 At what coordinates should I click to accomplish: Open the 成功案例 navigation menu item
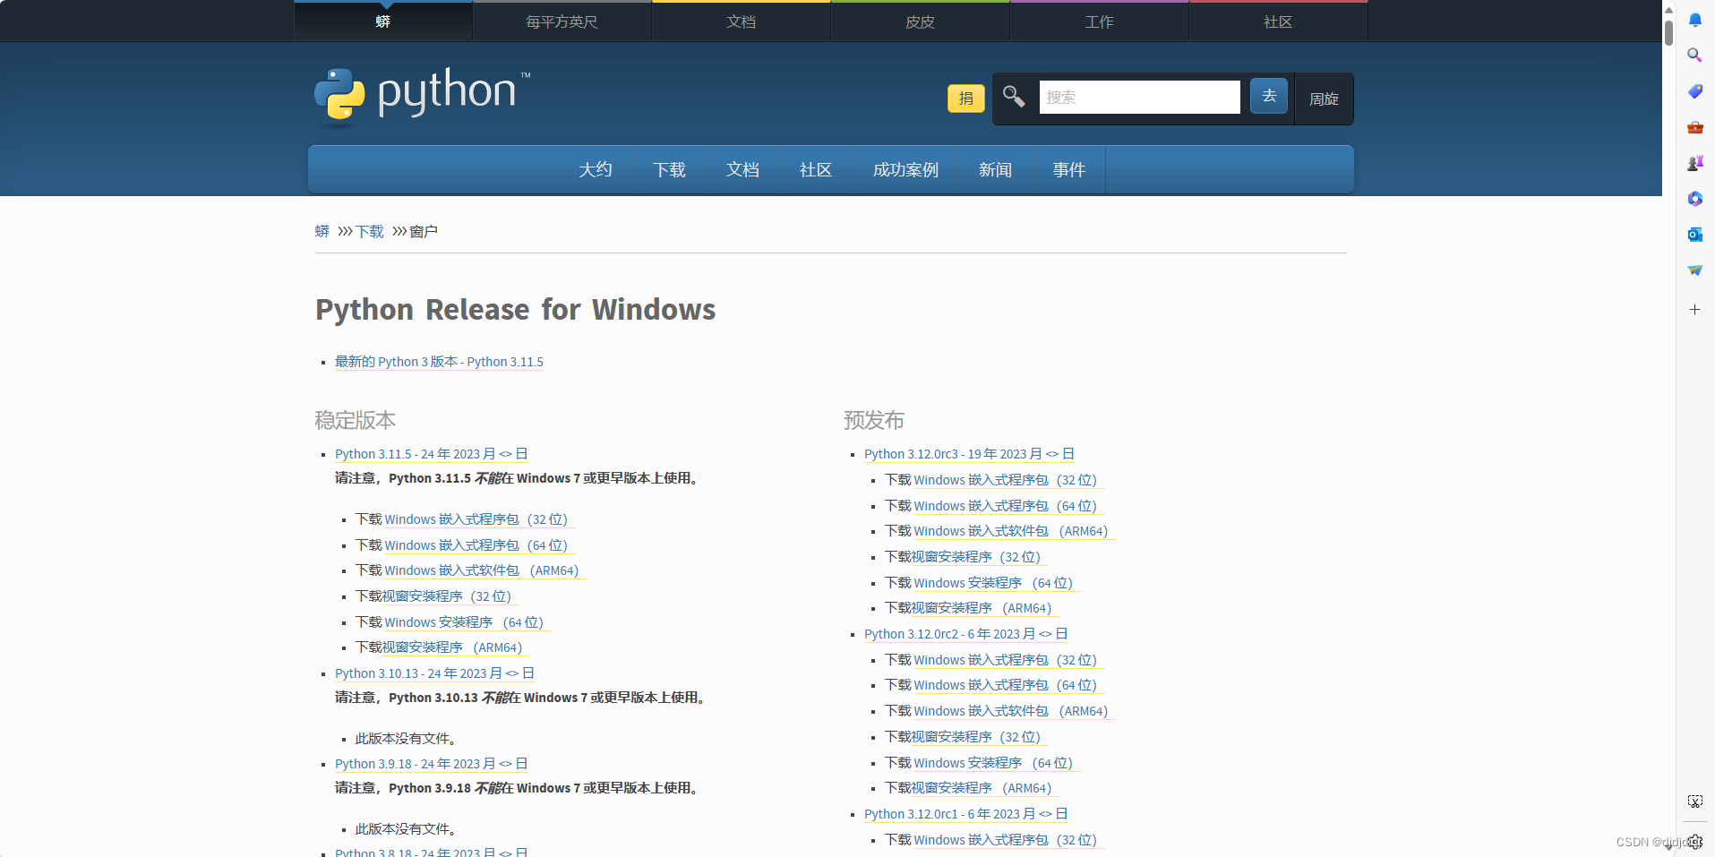(x=905, y=169)
